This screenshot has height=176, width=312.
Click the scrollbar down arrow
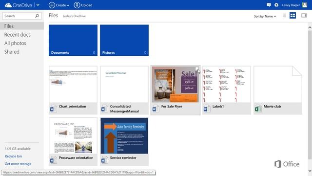click(310, 171)
